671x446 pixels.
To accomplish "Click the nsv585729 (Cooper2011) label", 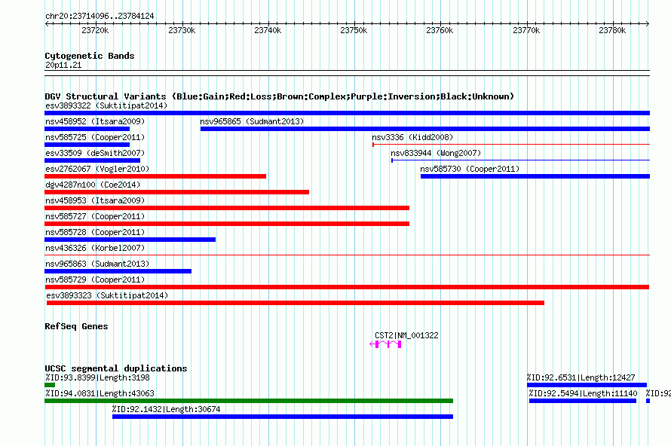I will (x=95, y=280).
